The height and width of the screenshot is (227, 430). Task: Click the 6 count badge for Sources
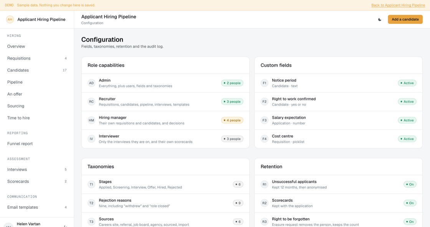238,222
